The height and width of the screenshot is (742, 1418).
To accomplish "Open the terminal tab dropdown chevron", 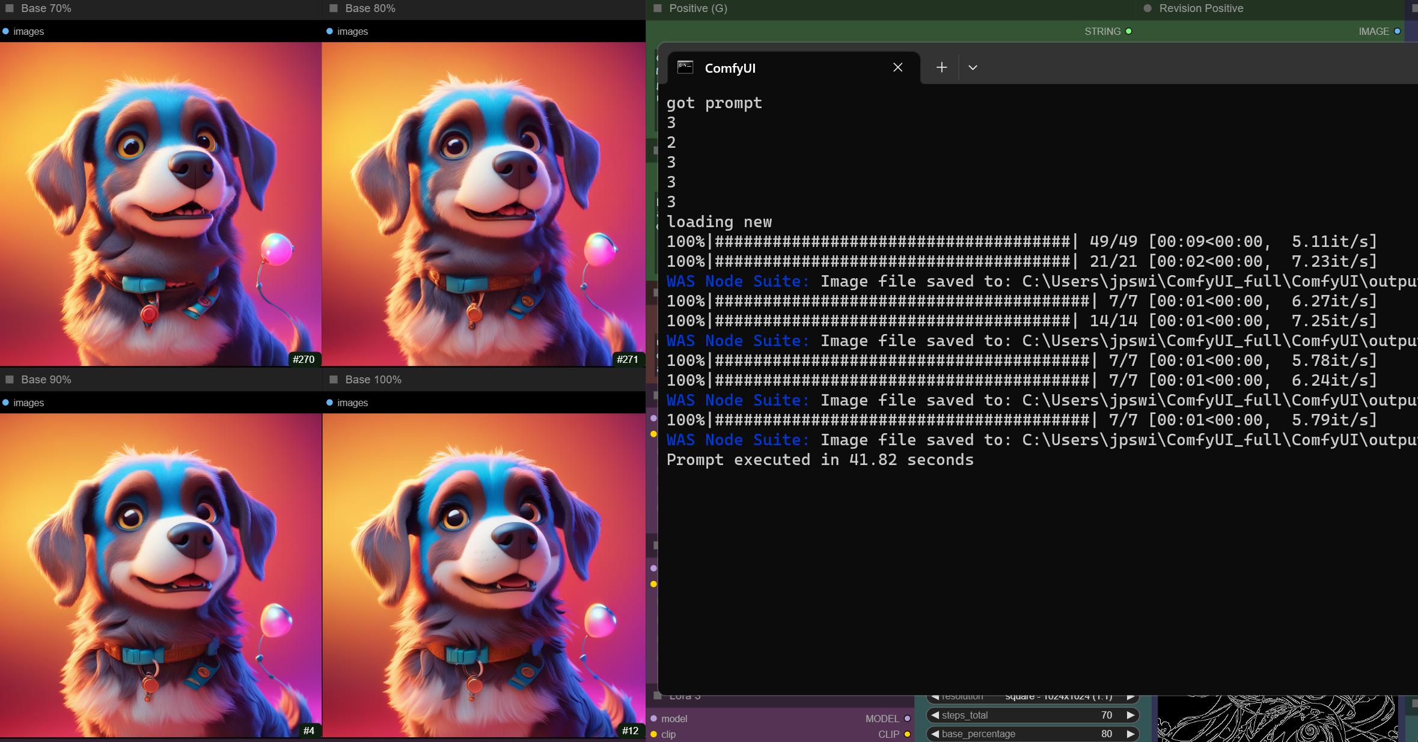I will pos(973,68).
